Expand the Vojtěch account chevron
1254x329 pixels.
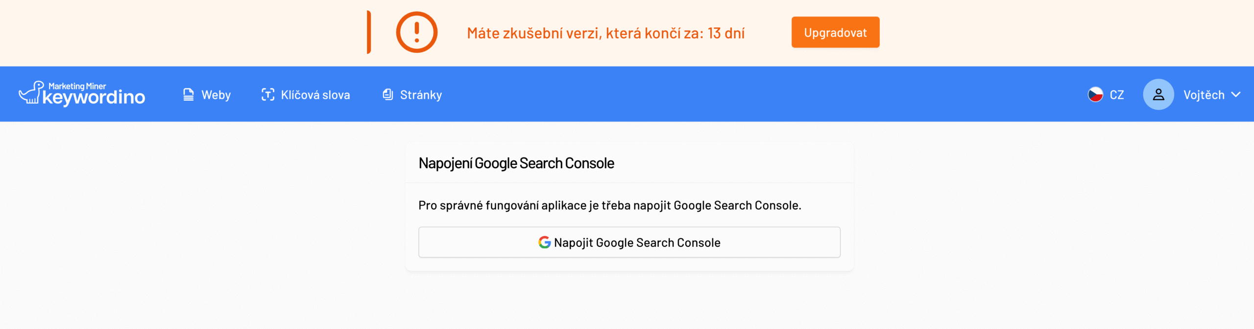point(1236,94)
